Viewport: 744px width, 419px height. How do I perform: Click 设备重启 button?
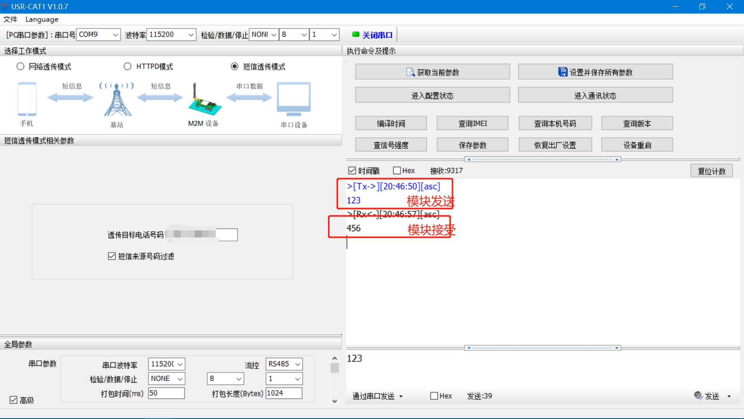pos(637,145)
